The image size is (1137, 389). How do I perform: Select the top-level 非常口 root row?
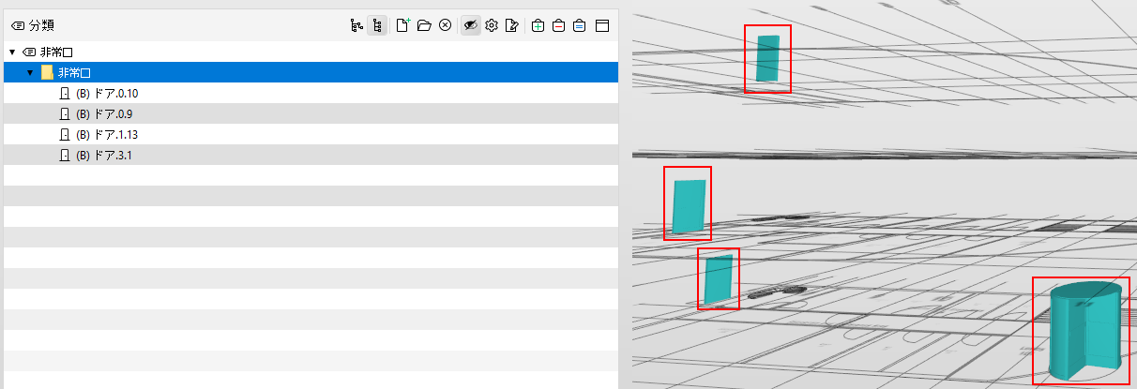tap(310, 52)
